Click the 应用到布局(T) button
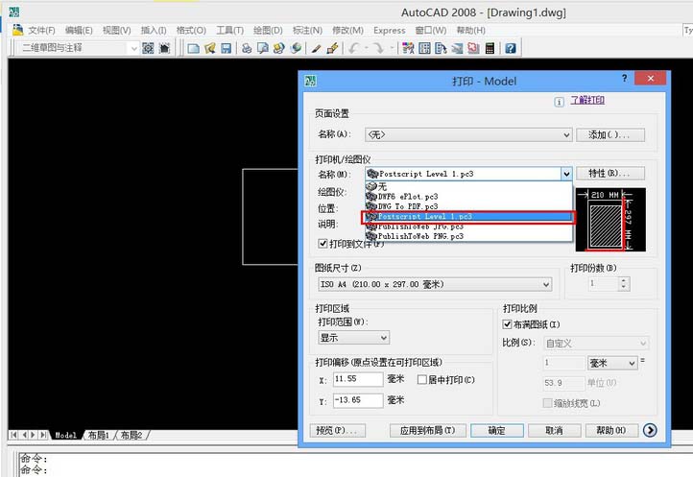The height and width of the screenshot is (477, 693). [x=427, y=430]
